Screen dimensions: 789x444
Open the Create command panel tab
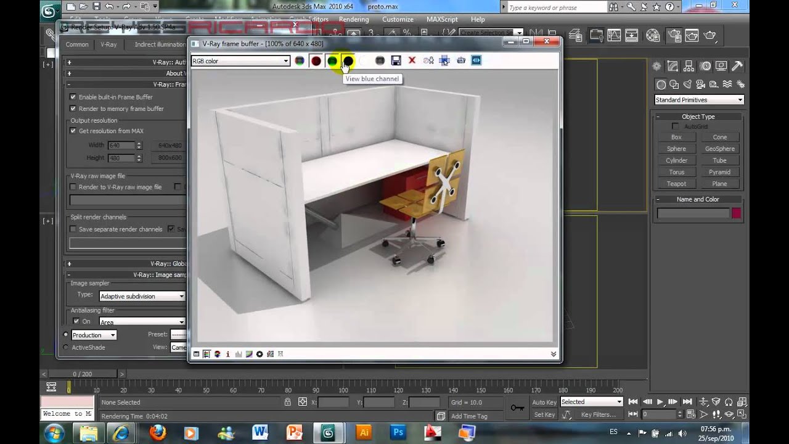pyautogui.click(x=657, y=67)
